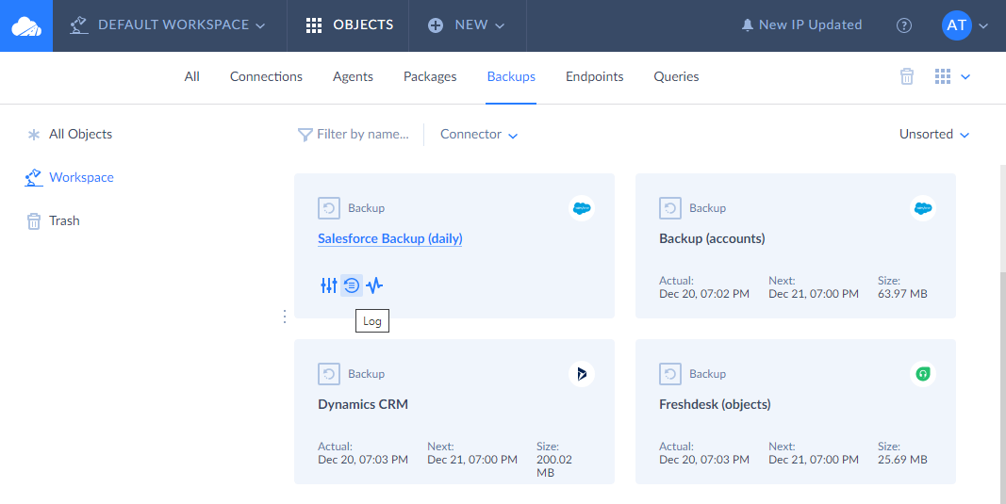Open the help question mark icon
Screen dimensions: 1006x504
click(904, 25)
